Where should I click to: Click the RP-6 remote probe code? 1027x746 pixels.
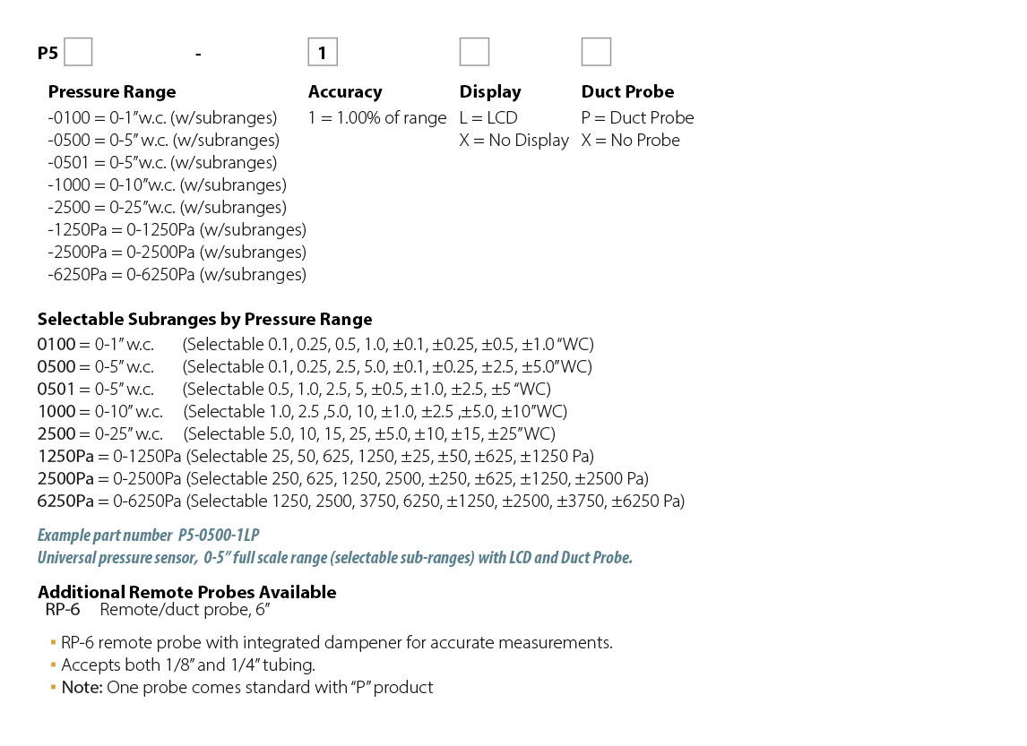pyautogui.click(x=63, y=610)
